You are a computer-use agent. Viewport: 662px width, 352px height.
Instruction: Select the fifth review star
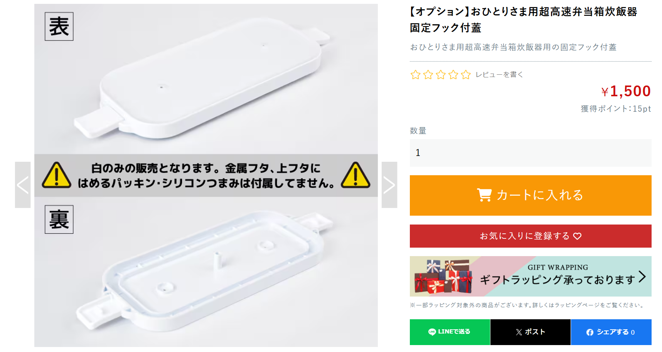(x=466, y=75)
